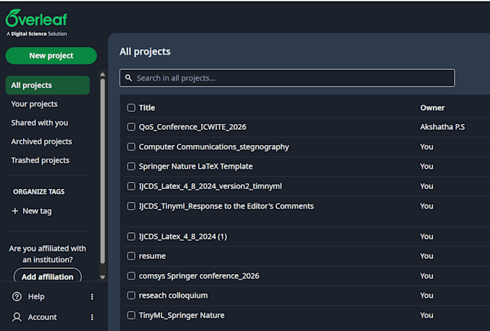The height and width of the screenshot is (331, 490).
Task: Open IJCDS_Tinyml_Response to the Editor's Comments project
Action: (226, 206)
